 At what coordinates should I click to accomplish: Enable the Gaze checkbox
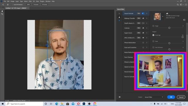coord(153,41)
